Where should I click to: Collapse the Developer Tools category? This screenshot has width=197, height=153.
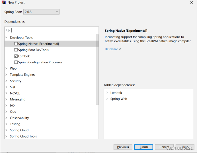coord(7,37)
